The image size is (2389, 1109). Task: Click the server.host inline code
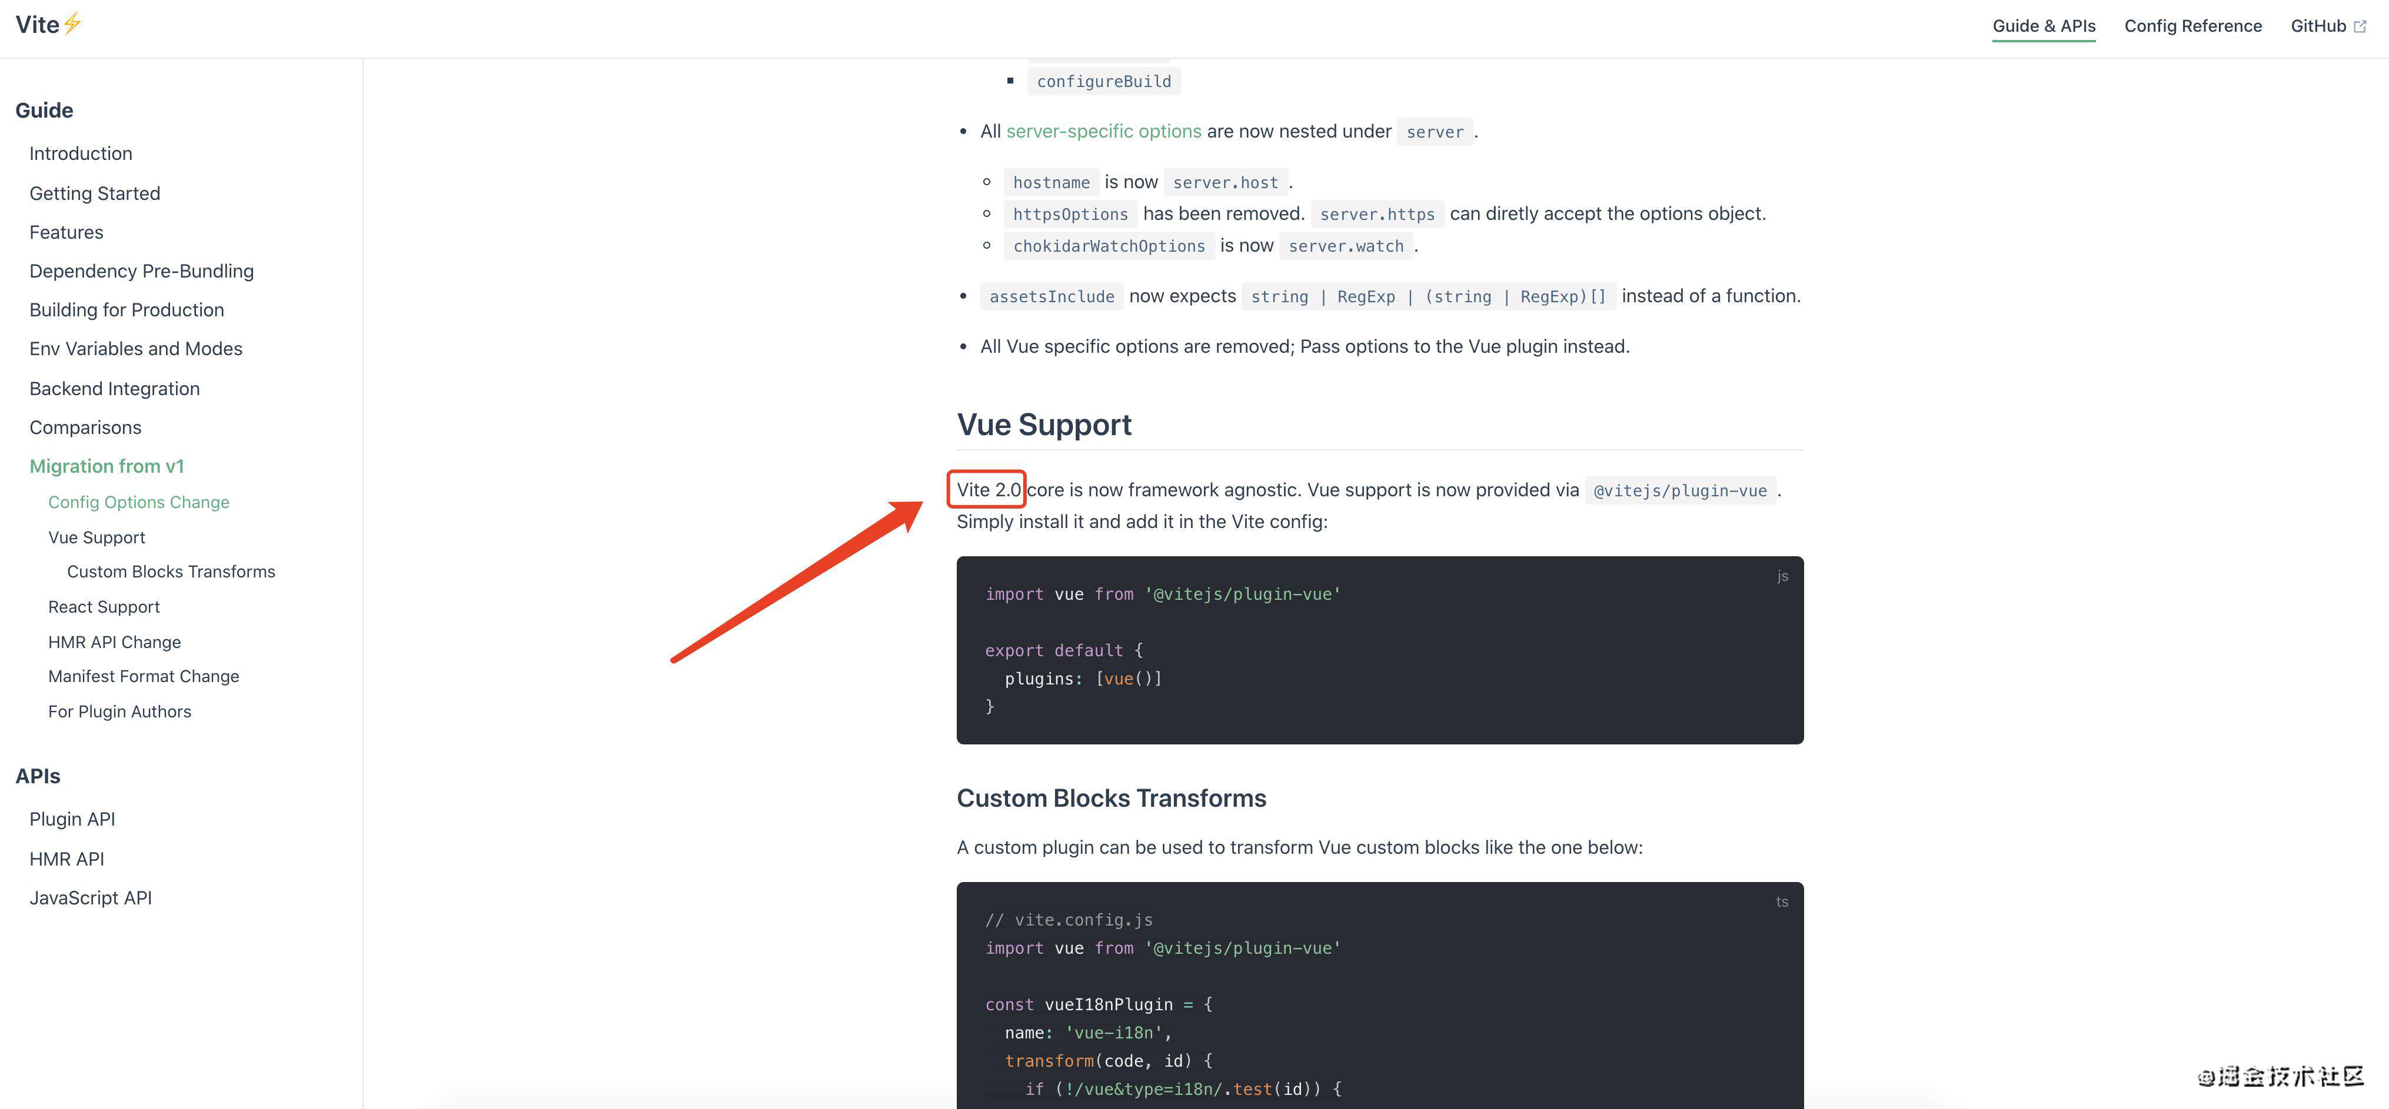pyautogui.click(x=1225, y=182)
